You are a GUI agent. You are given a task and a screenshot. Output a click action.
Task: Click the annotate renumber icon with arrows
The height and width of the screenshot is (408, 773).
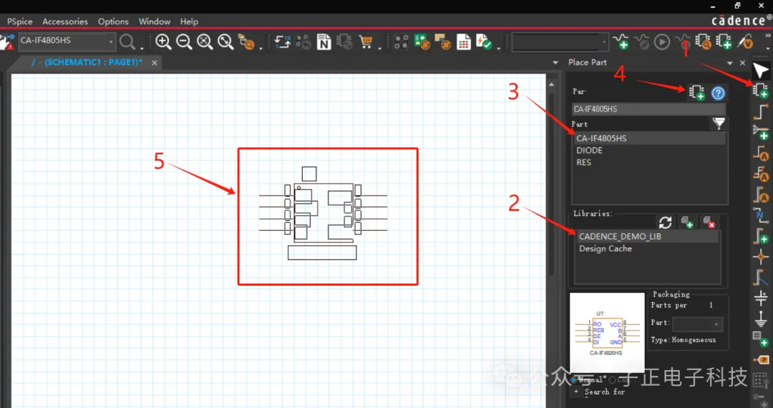283,42
